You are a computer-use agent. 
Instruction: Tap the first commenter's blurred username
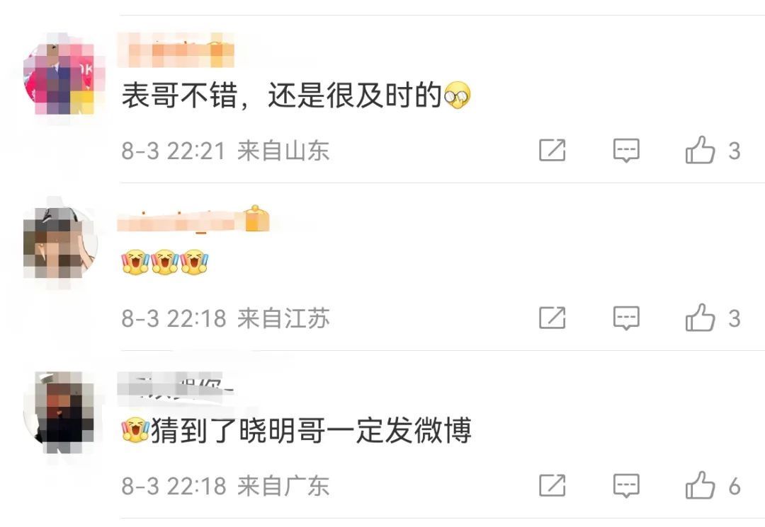(176, 50)
